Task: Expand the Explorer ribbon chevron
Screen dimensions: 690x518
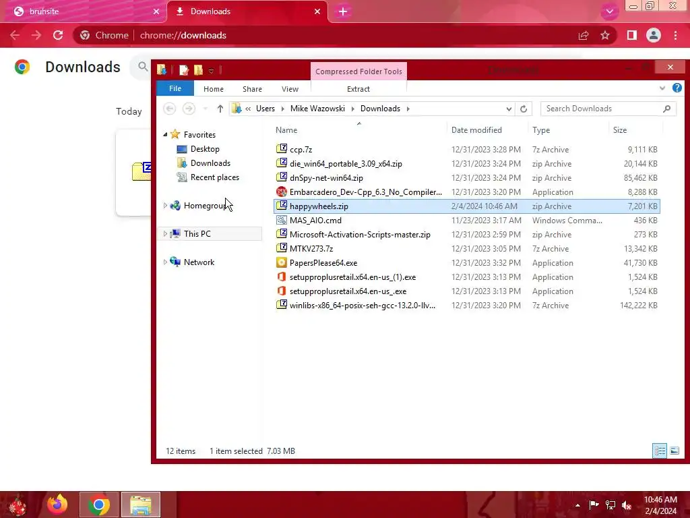Action: tap(662, 88)
